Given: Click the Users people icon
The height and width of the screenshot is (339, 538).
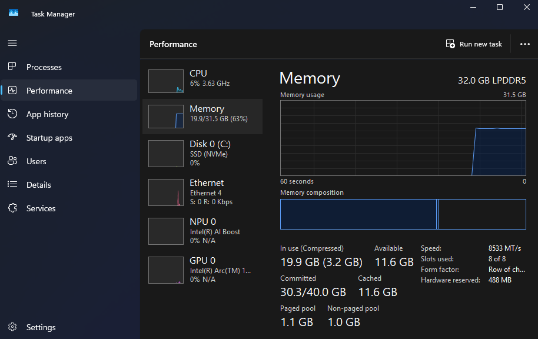Looking at the screenshot, I should coord(12,161).
